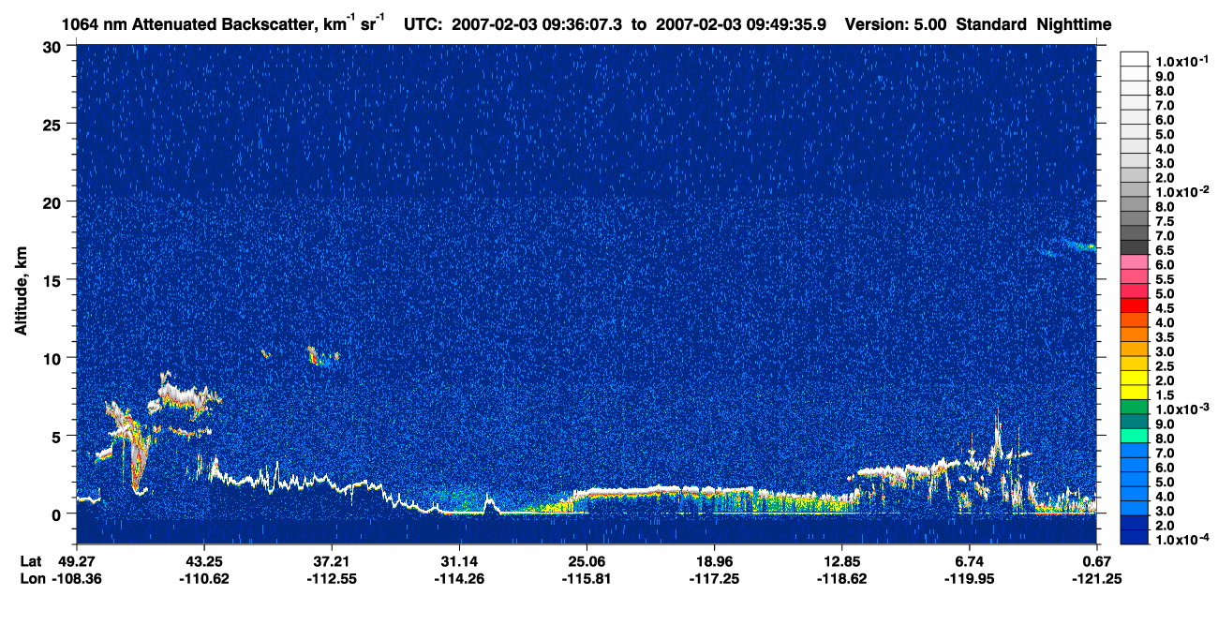The height and width of the screenshot is (625, 1218).
Task: Click the latitude value '6.74'
Action: [x=970, y=560]
